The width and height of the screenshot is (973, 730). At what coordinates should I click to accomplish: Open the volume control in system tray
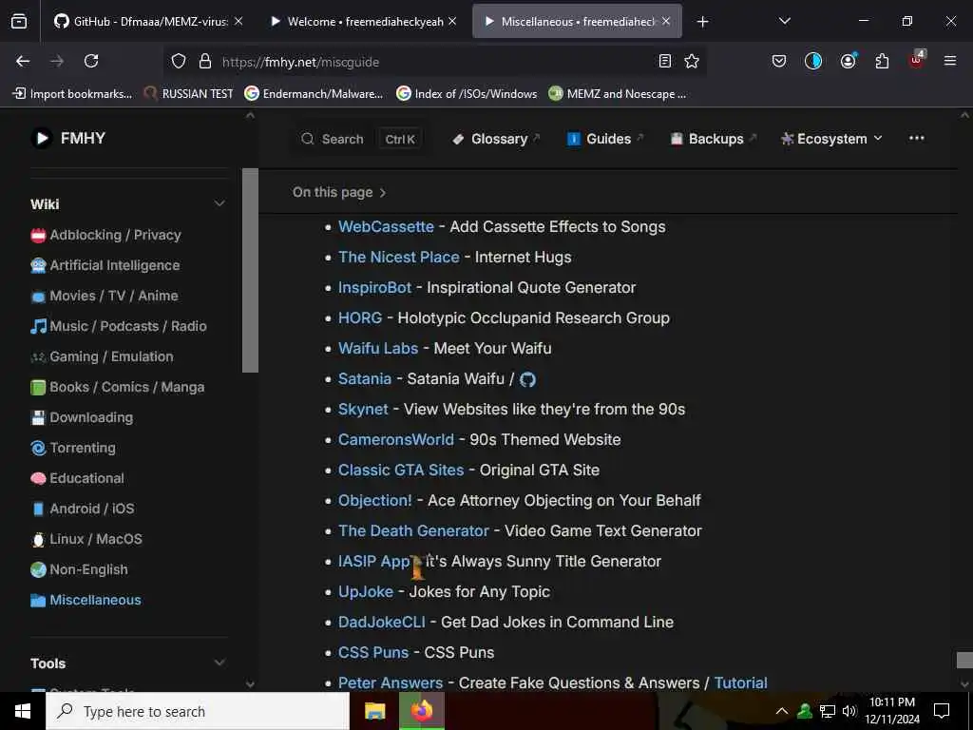pos(849,711)
